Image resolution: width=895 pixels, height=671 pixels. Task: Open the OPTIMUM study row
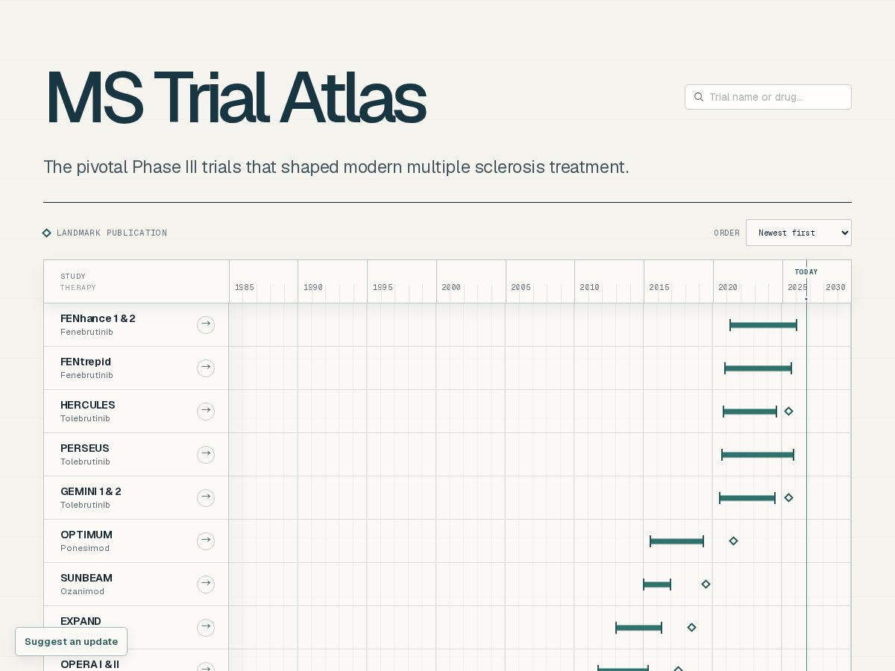point(136,541)
